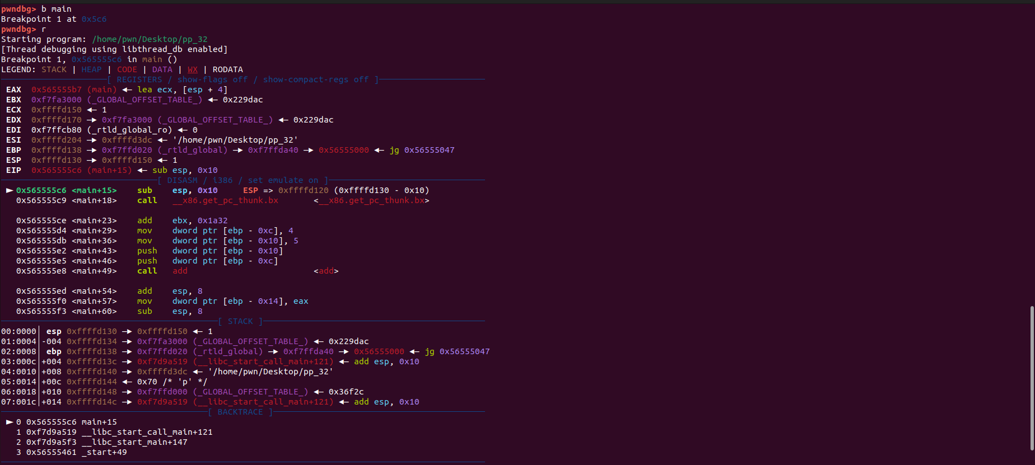Click the 'REGISTERS / show-flags off' section header
The height and width of the screenshot is (465, 1035).
[x=243, y=79]
